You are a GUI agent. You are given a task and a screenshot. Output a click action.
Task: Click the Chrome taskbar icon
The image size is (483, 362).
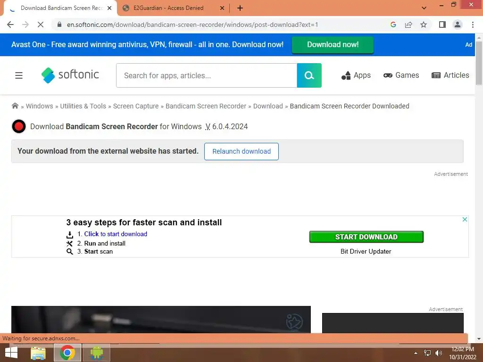coord(67,353)
